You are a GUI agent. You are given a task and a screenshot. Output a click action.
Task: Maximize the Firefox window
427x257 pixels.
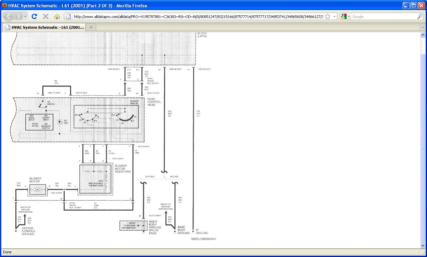pyautogui.click(x=414, y=5)
